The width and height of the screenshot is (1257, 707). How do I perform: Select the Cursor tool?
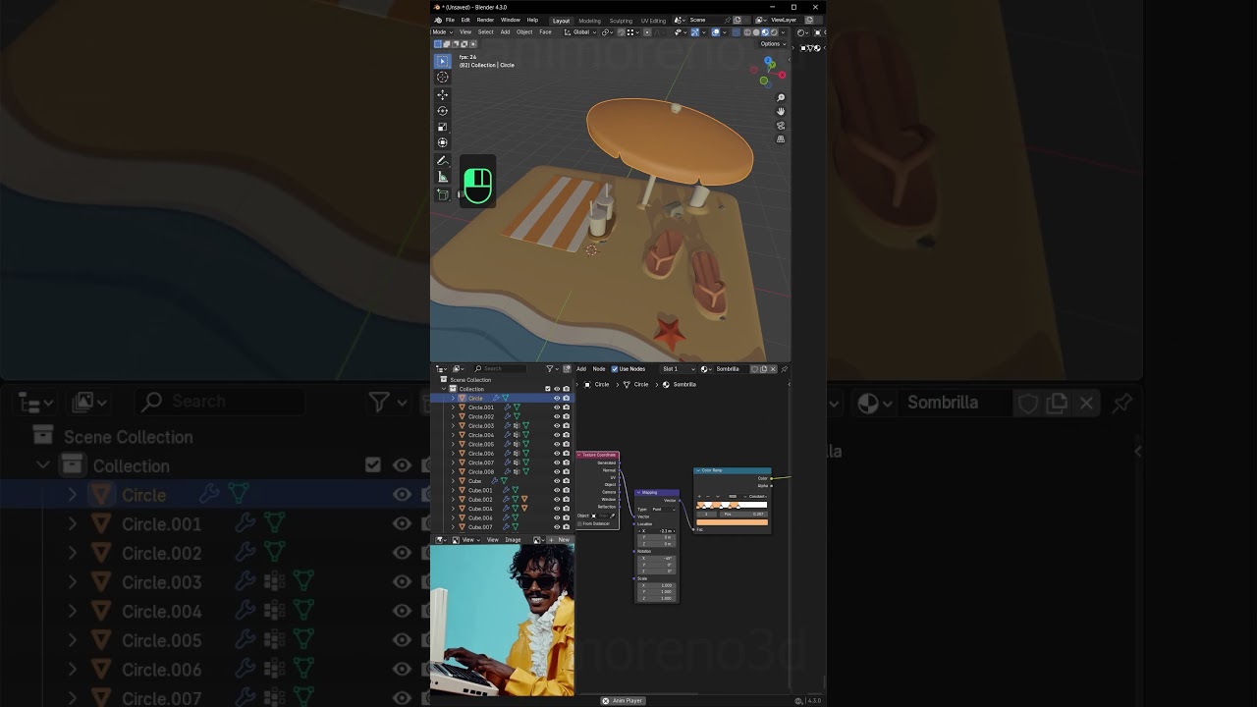(x=442, y=77)
